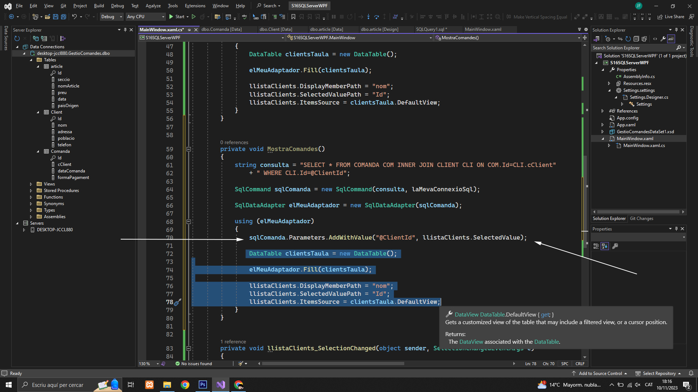Viewport: 698px width, 392px height.
Task: Click the Save All toolbar icon
Action: point(63,17)
